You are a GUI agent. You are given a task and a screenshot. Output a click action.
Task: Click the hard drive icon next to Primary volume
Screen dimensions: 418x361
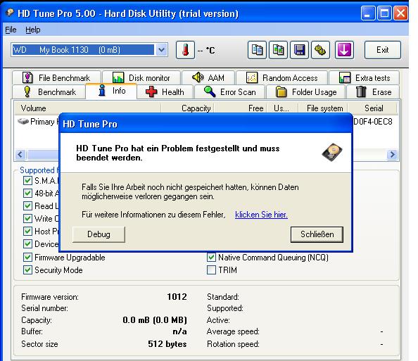click(23, 121)
